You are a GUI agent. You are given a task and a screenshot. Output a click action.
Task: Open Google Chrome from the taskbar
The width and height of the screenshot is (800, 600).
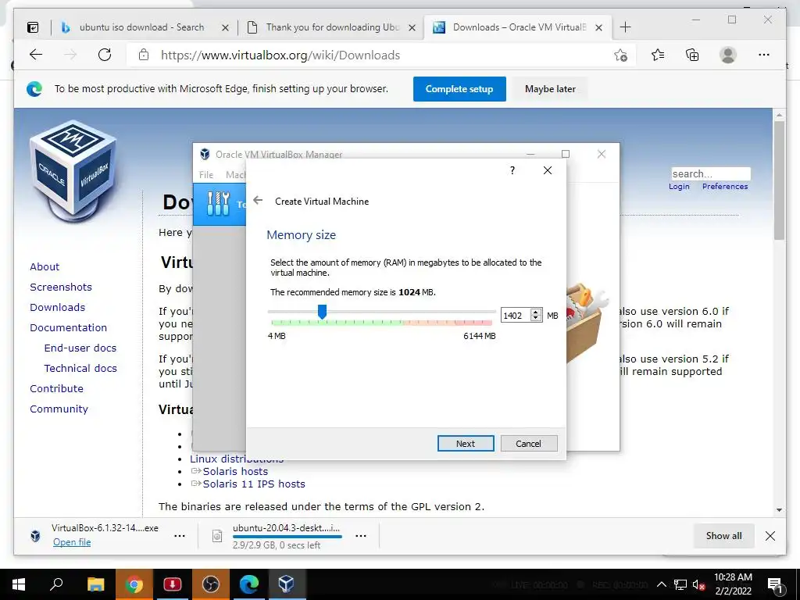134,584
